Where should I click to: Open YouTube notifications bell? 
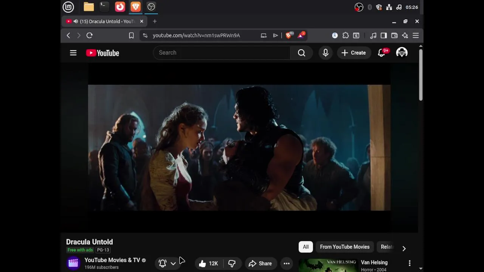point(382,53)
